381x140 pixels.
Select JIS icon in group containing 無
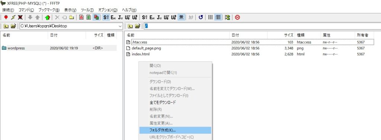point(159,17)
